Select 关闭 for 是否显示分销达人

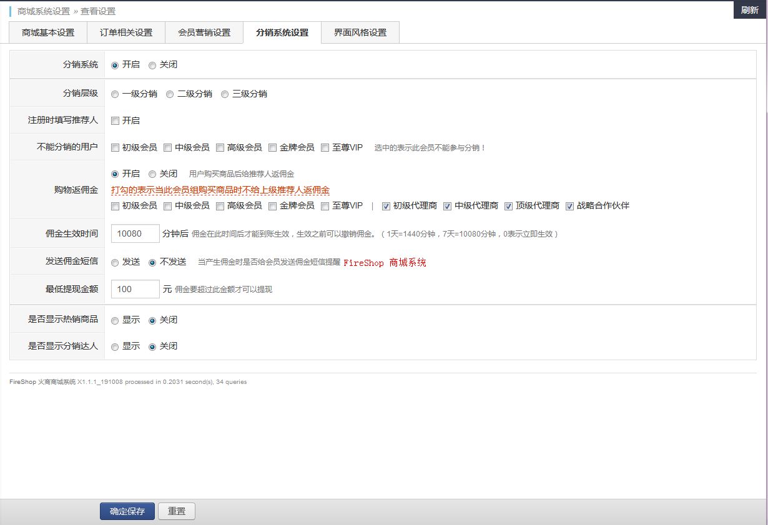(x=152, y=347)
